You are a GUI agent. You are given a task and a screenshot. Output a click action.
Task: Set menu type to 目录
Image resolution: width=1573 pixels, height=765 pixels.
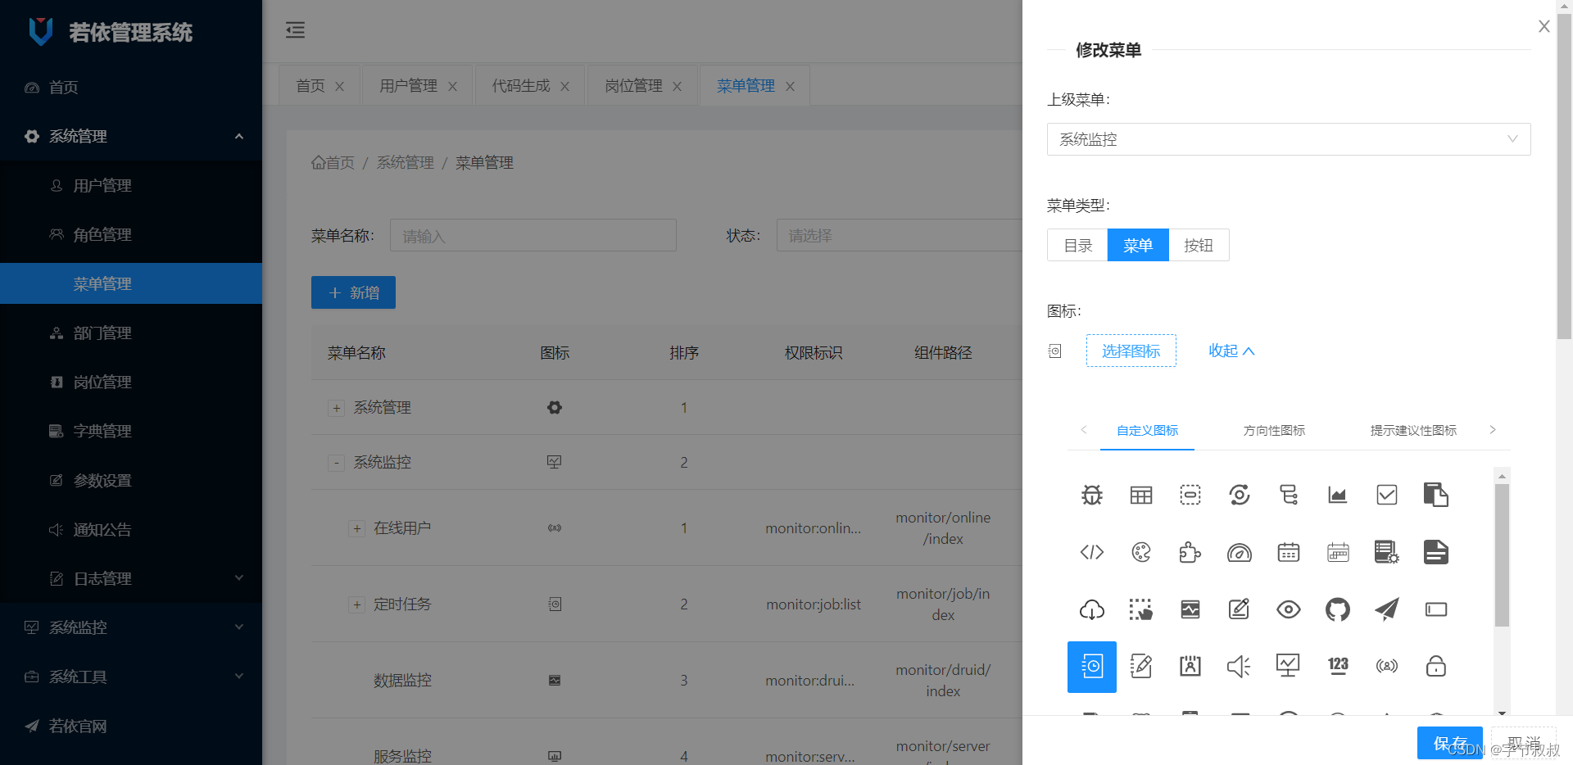(x=1077, y=245)
